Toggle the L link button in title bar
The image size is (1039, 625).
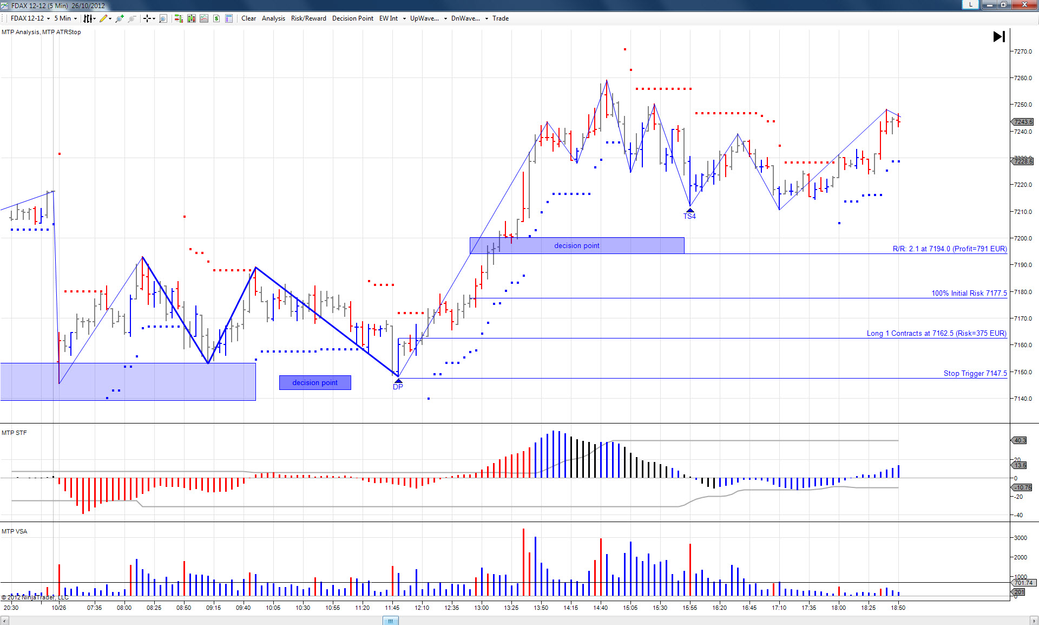coord(971,4)
